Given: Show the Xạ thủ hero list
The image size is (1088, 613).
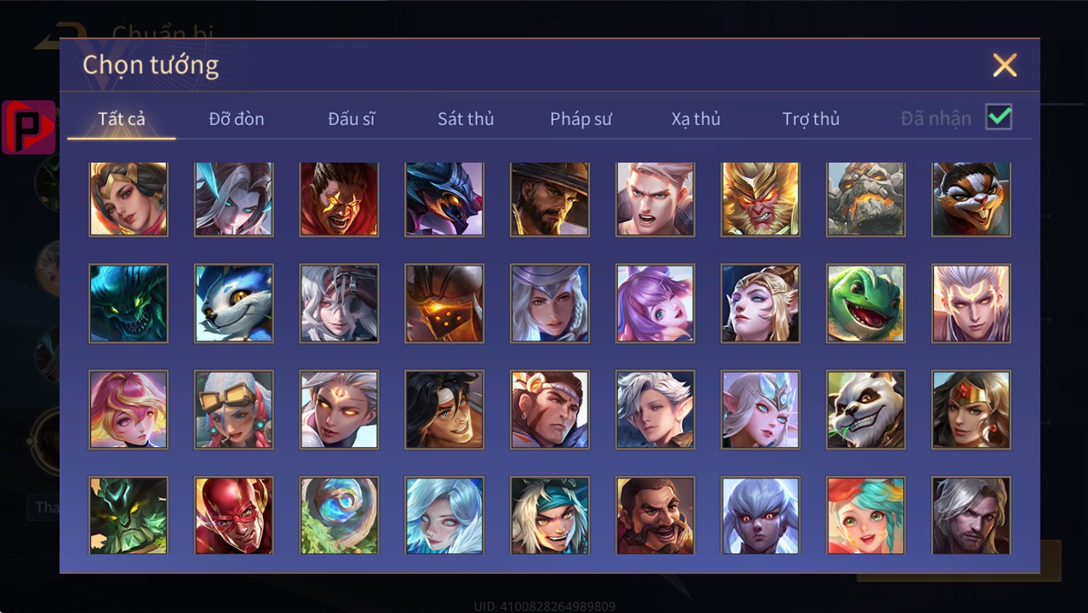Looking at the screenshot, I should [696, 119].
